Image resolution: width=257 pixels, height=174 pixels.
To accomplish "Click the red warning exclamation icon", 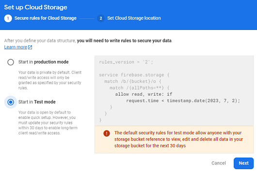I will point(107,133).
